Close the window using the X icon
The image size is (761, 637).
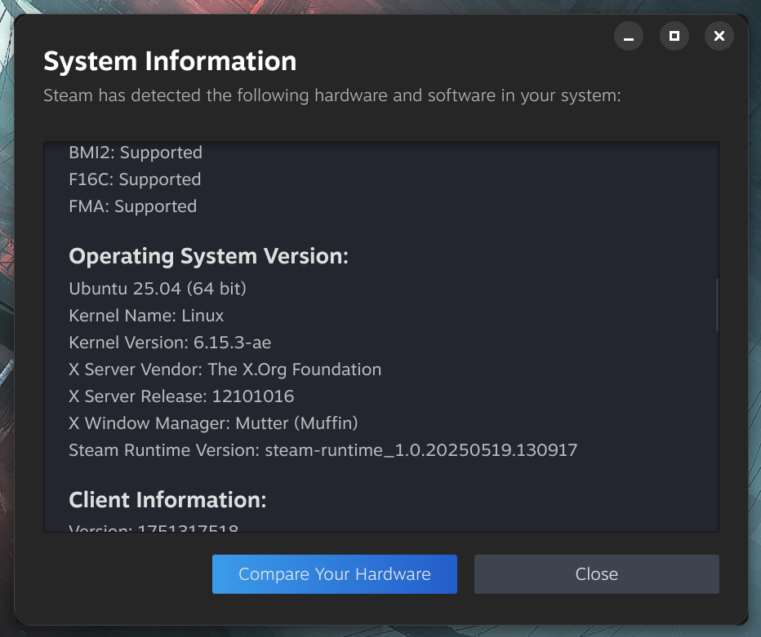(719, 37)
